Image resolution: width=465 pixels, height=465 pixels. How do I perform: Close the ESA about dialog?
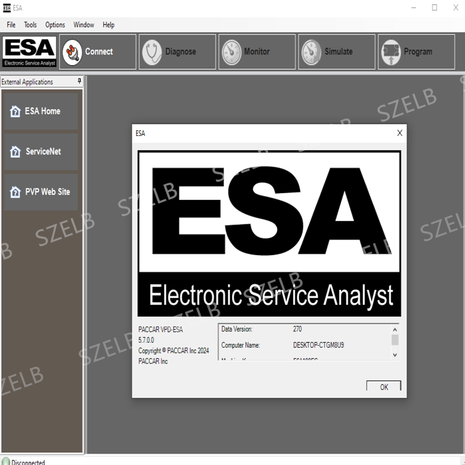(399, 133)
